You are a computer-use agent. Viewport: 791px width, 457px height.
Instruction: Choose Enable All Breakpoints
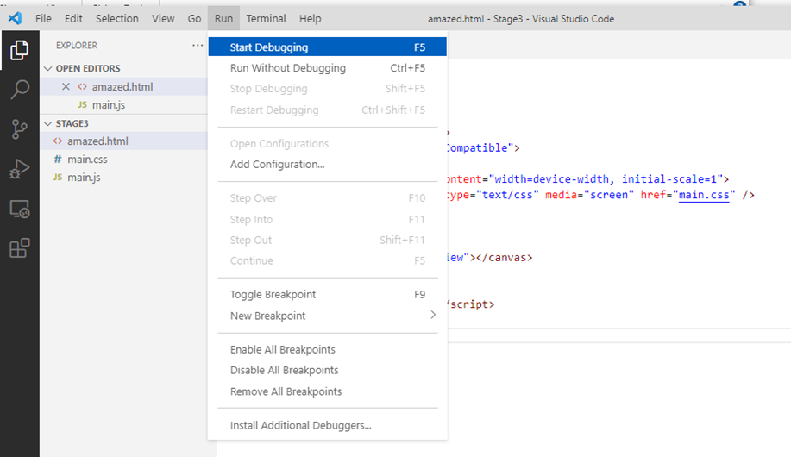(x=328, y=349)
